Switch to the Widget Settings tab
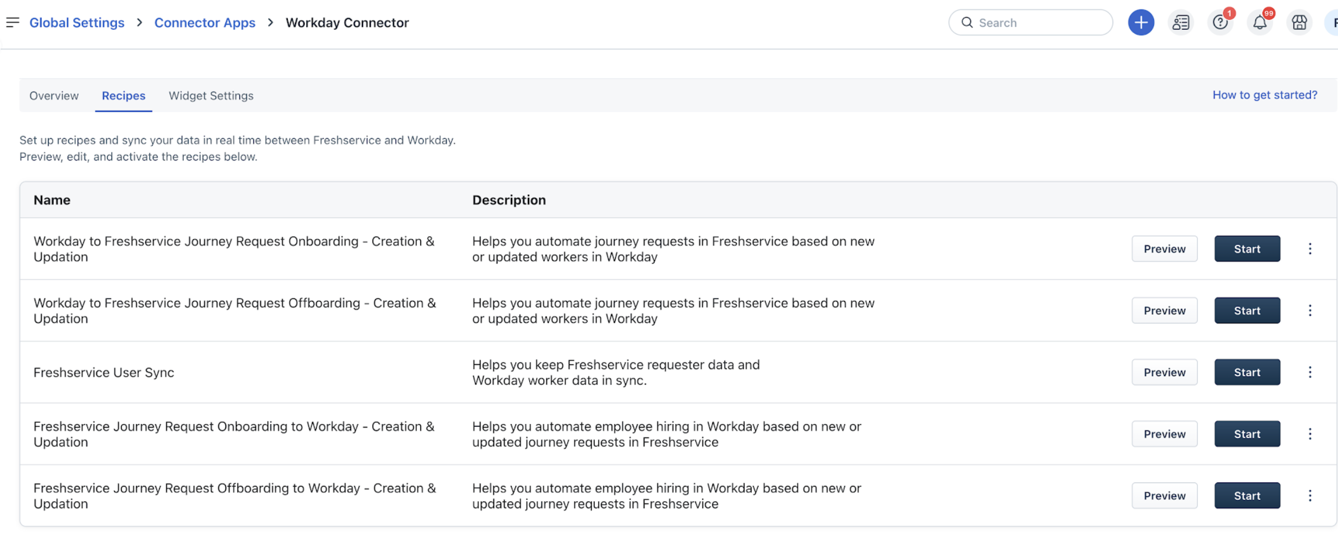The height and width of the screenshot is (538, 1338). pyautogui.click(x=211, y=95)
